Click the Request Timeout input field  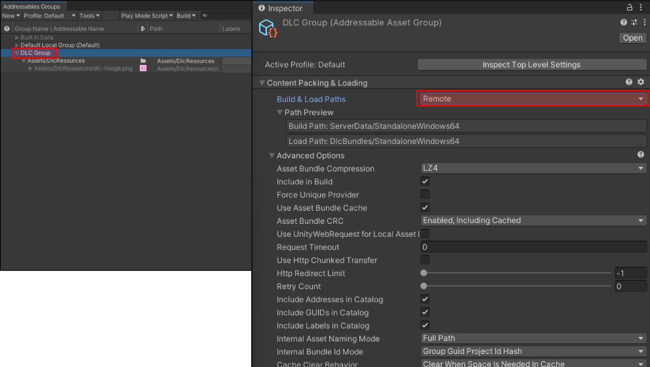coord(533,247)
